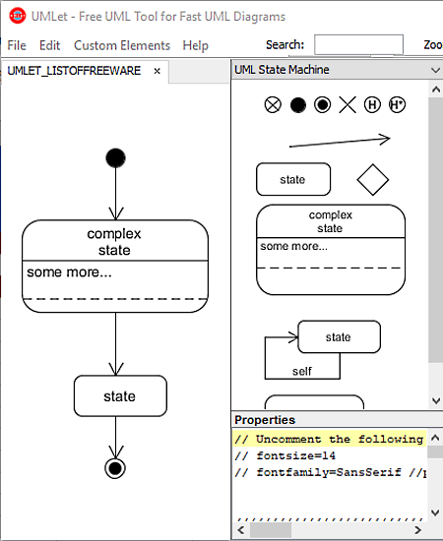Pick the initial state black dot in palette
Image resolution: width=443 pixels, height=541 pixels.
298,105
